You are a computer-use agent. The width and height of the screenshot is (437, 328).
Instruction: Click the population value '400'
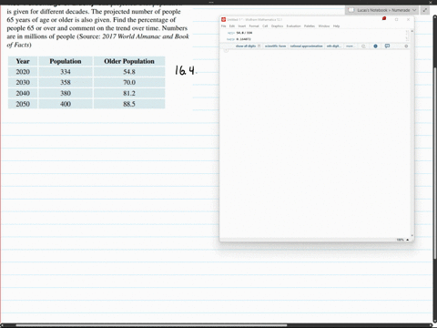pyautogui.click(x=66, y=104)
